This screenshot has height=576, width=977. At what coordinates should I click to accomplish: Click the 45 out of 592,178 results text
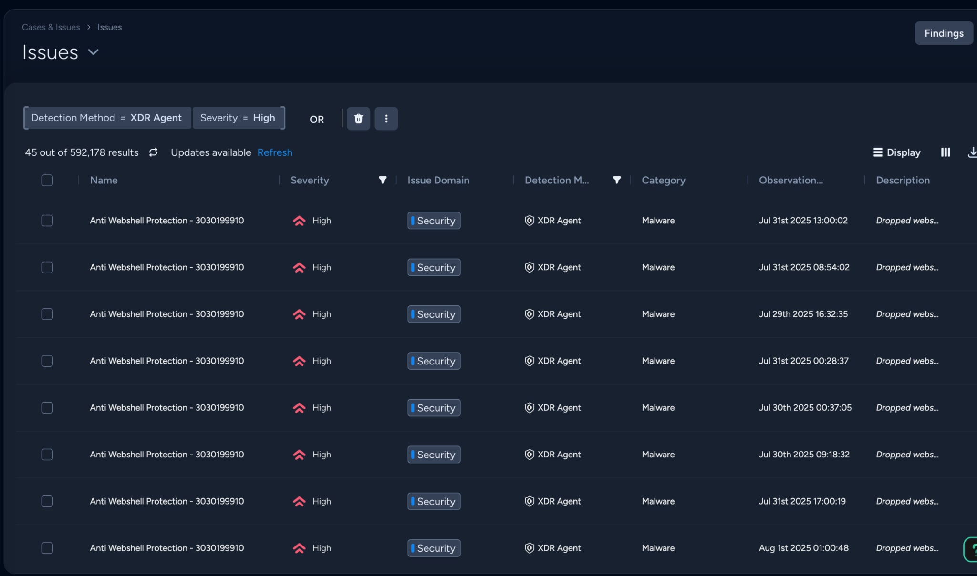click(82, 152)
